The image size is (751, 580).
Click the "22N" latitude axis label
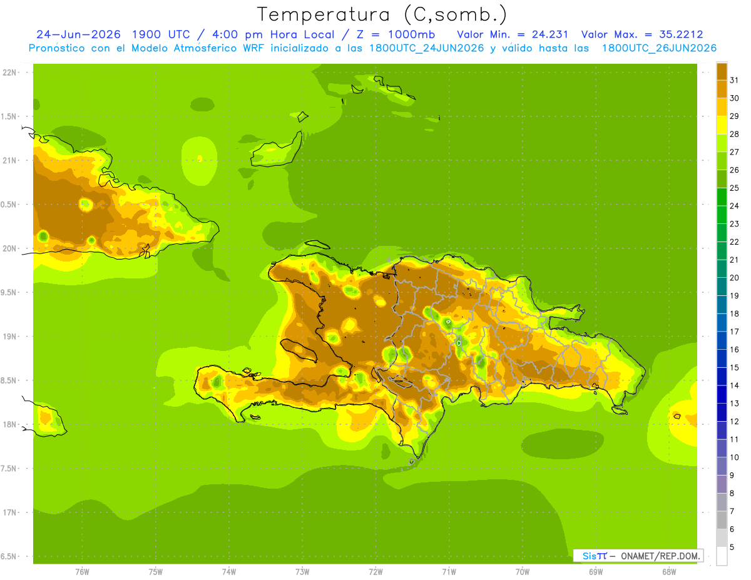pyautogui.click(x=10, y=73)
